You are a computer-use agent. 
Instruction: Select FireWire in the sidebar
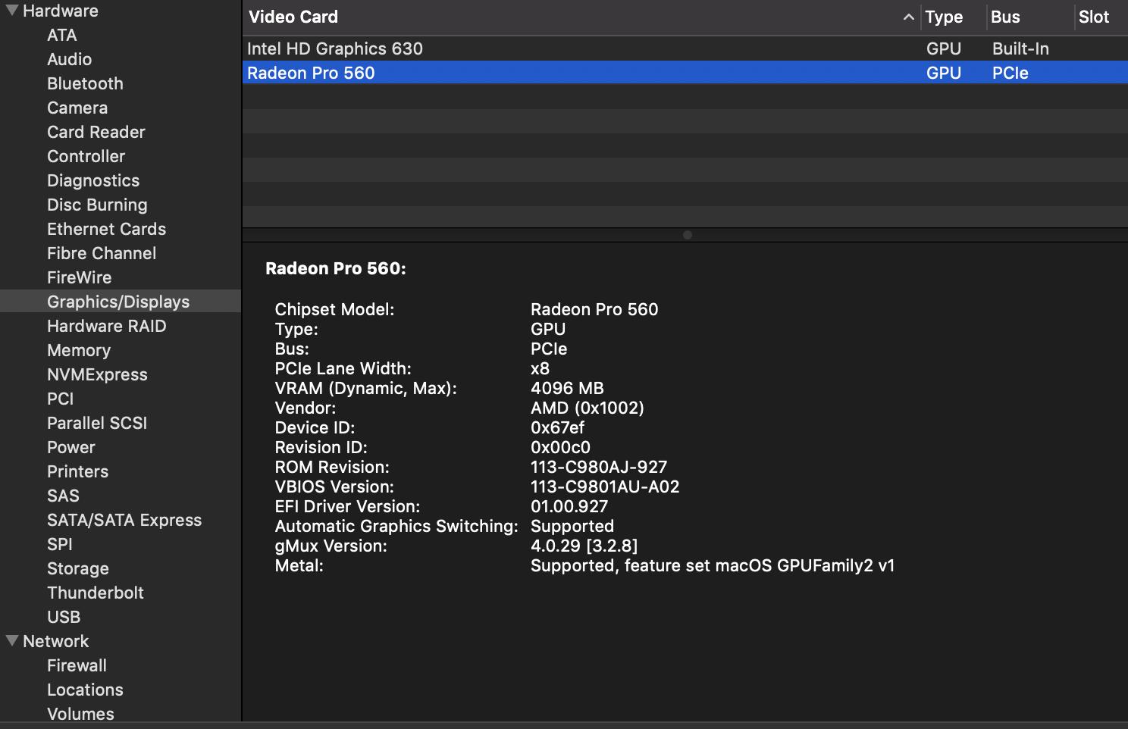80,277
